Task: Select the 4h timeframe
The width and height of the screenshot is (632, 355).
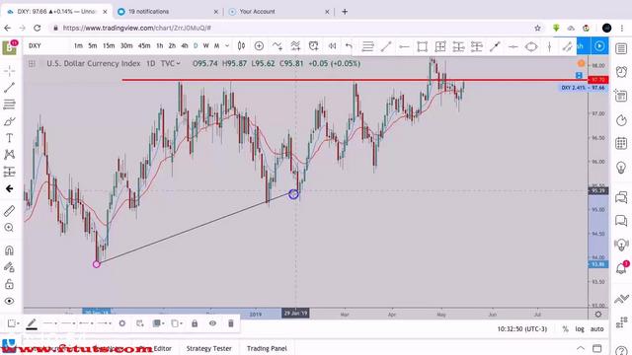Action: click(x=185, y=46)
